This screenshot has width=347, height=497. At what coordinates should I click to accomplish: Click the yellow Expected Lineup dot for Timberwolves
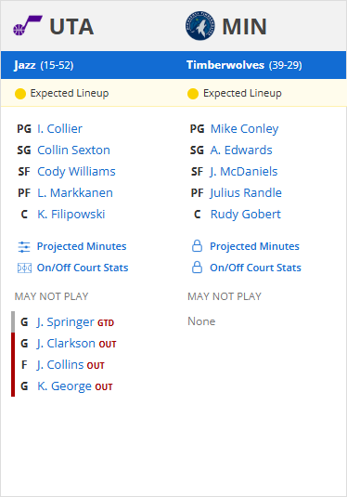[193, 94]
